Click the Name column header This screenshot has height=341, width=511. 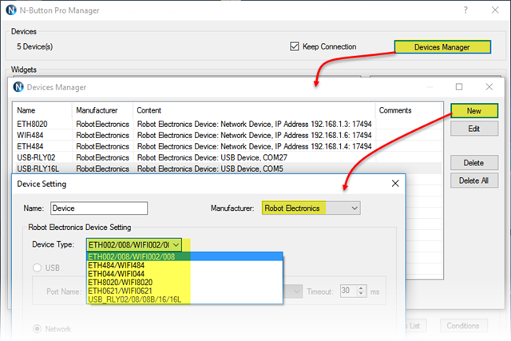coord(42,110)
